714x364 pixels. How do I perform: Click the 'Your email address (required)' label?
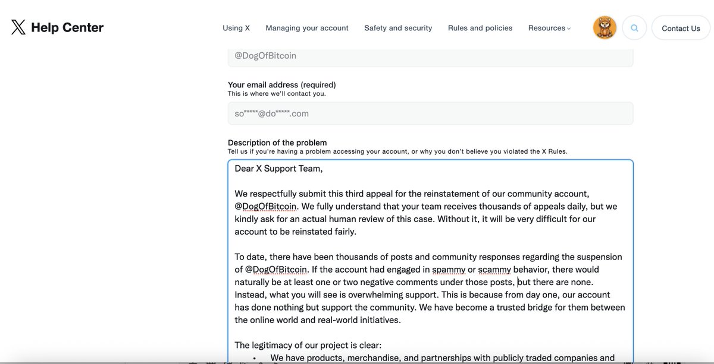[282, 85]
